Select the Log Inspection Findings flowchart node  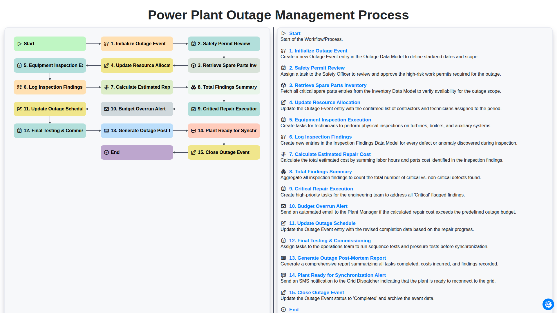point(50,87)
